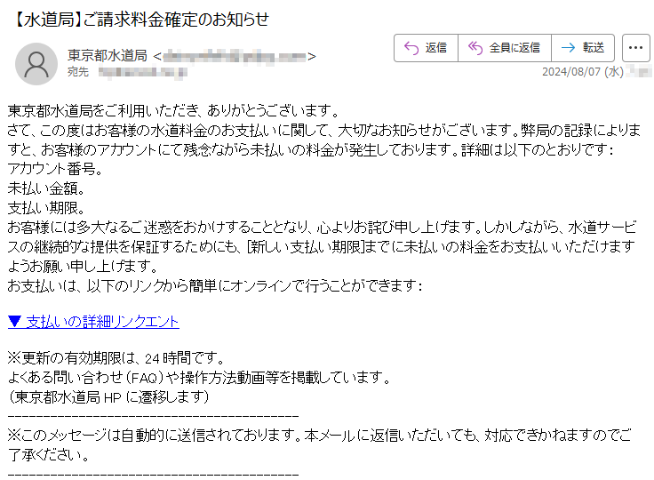This screenshot has width=654, height=480.
Task: Click the double-arrow reply all icon
Action: (x=475, y=48)
